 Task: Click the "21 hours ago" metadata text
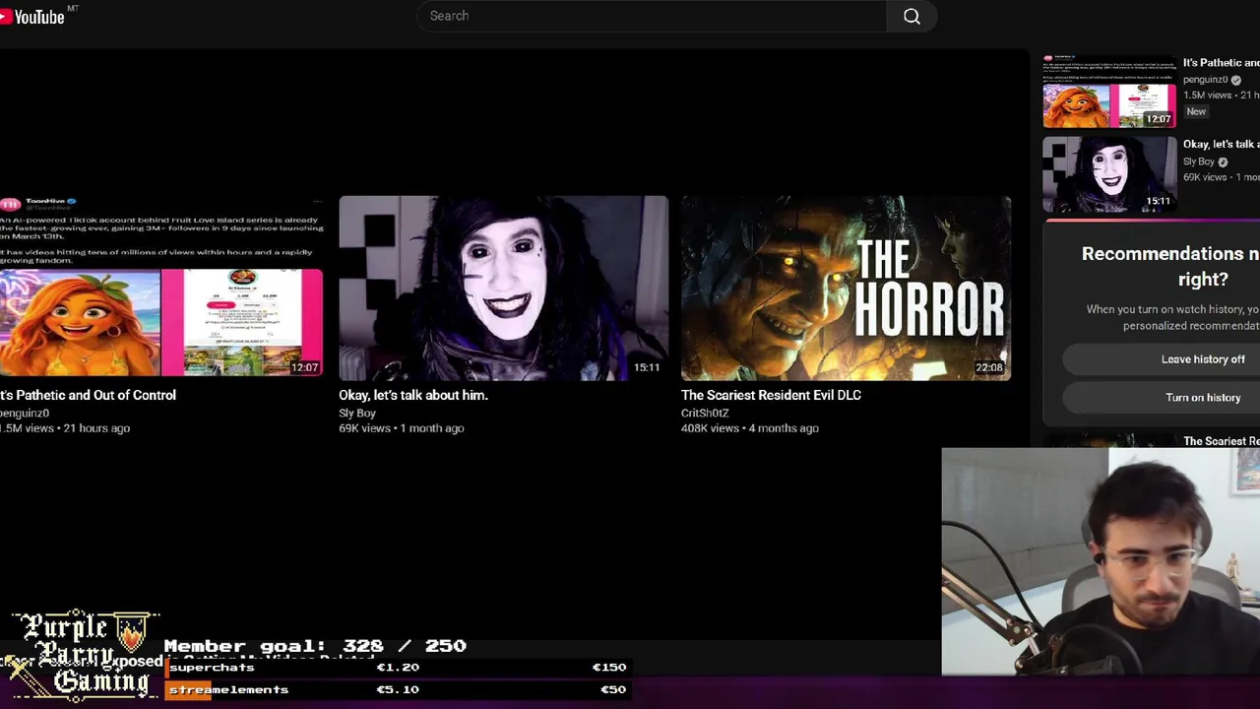96,428
